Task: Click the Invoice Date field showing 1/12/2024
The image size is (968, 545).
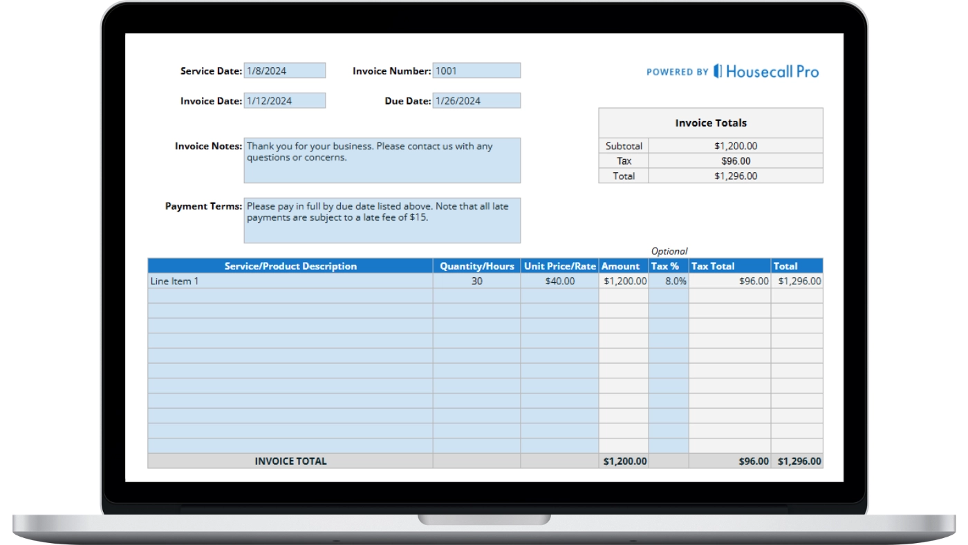Action: (x=283, y=100)
